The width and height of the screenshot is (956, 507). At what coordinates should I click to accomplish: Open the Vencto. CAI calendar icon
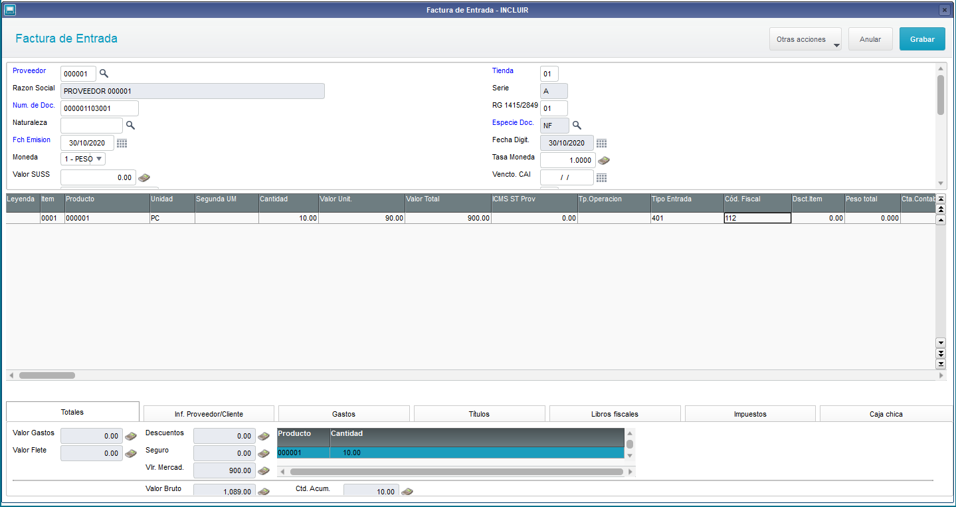(601, 177)
